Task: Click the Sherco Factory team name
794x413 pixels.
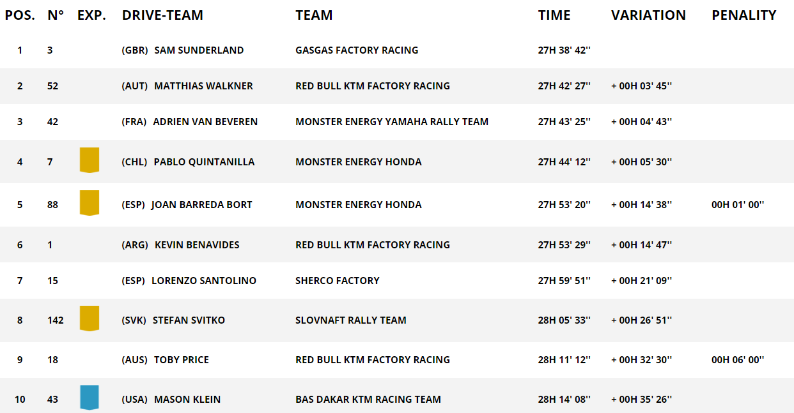Action: pos(338,281)
